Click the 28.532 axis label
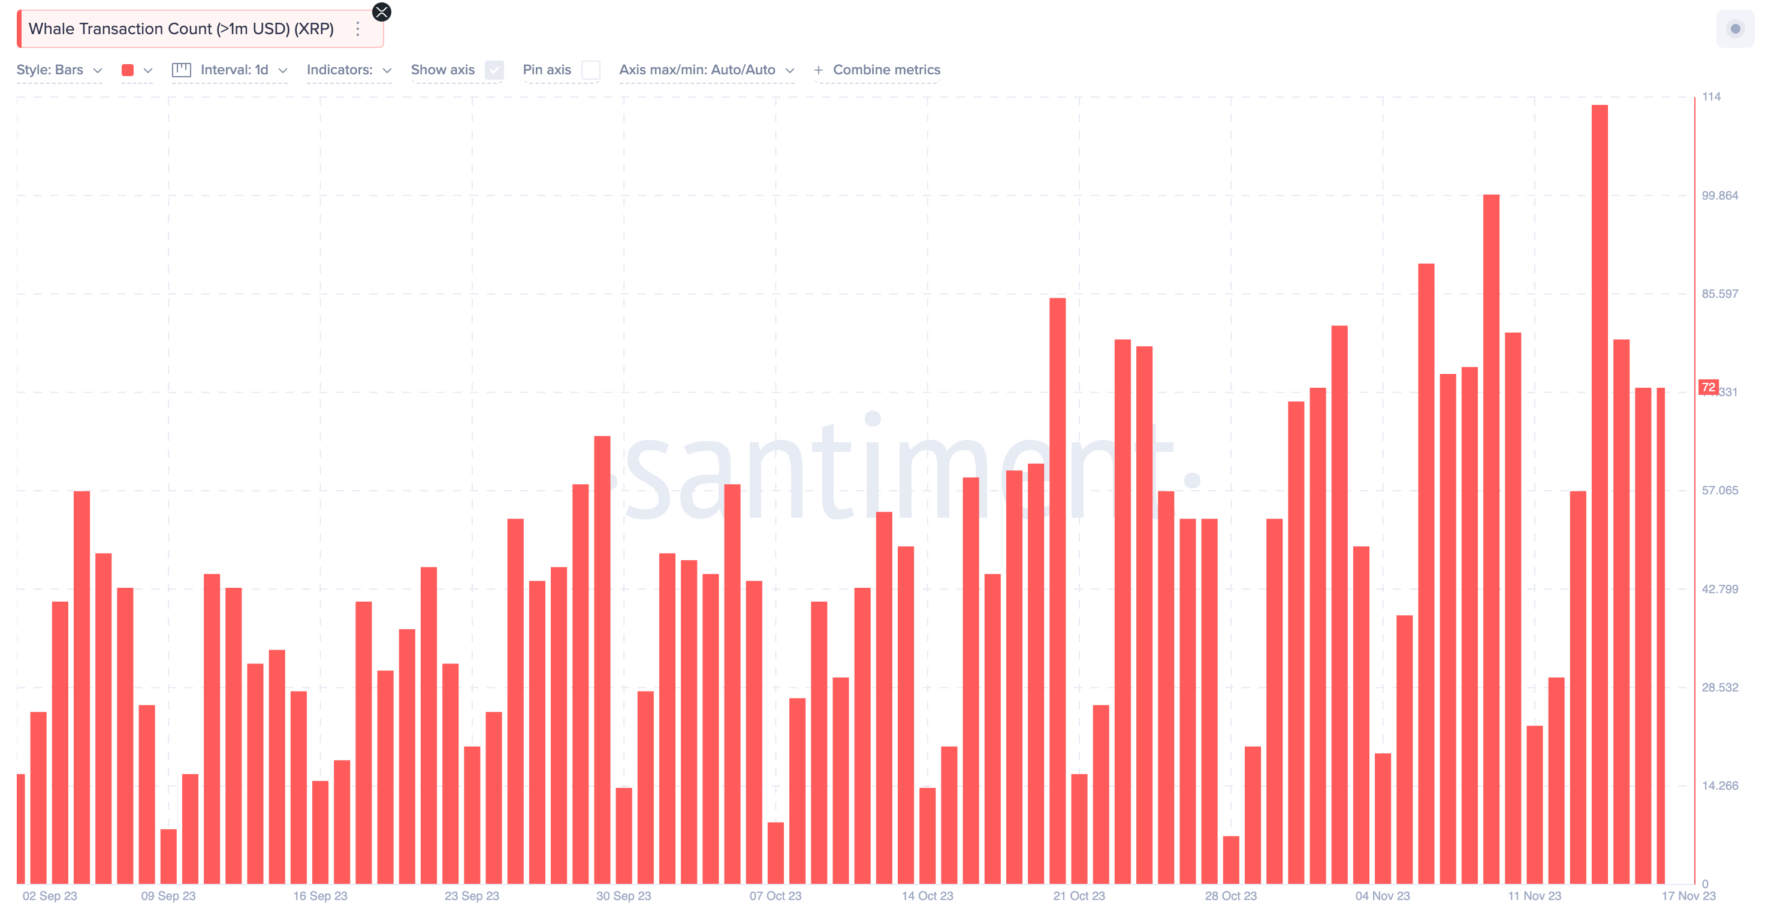1768x918 pixels. [x=1720, y=687]
